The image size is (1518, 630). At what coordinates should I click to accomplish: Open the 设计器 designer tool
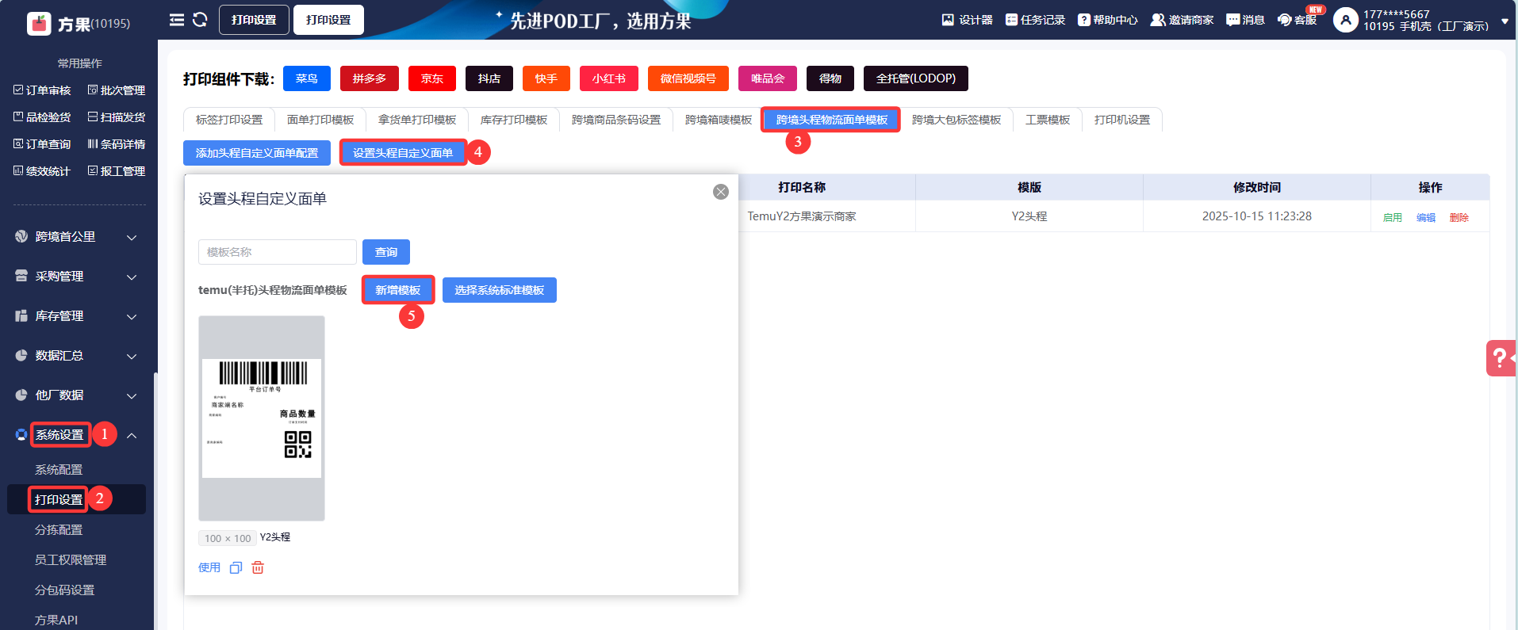coord(967,20)
